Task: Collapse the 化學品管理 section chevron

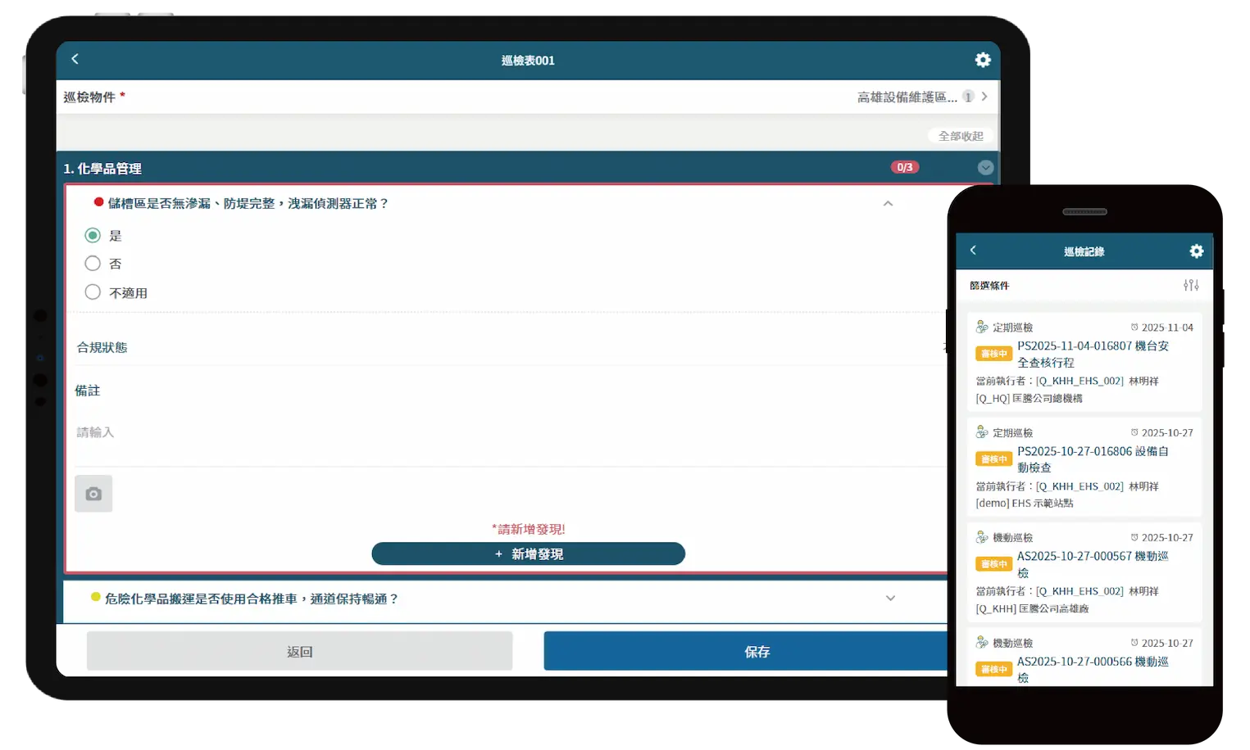Action: [x=985, y=167]
